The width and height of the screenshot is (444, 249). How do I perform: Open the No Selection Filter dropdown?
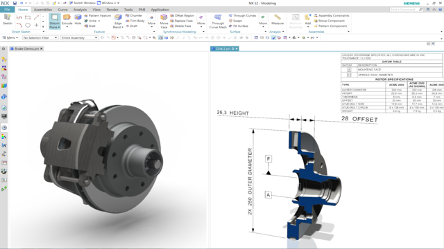[x=40, y=37]
